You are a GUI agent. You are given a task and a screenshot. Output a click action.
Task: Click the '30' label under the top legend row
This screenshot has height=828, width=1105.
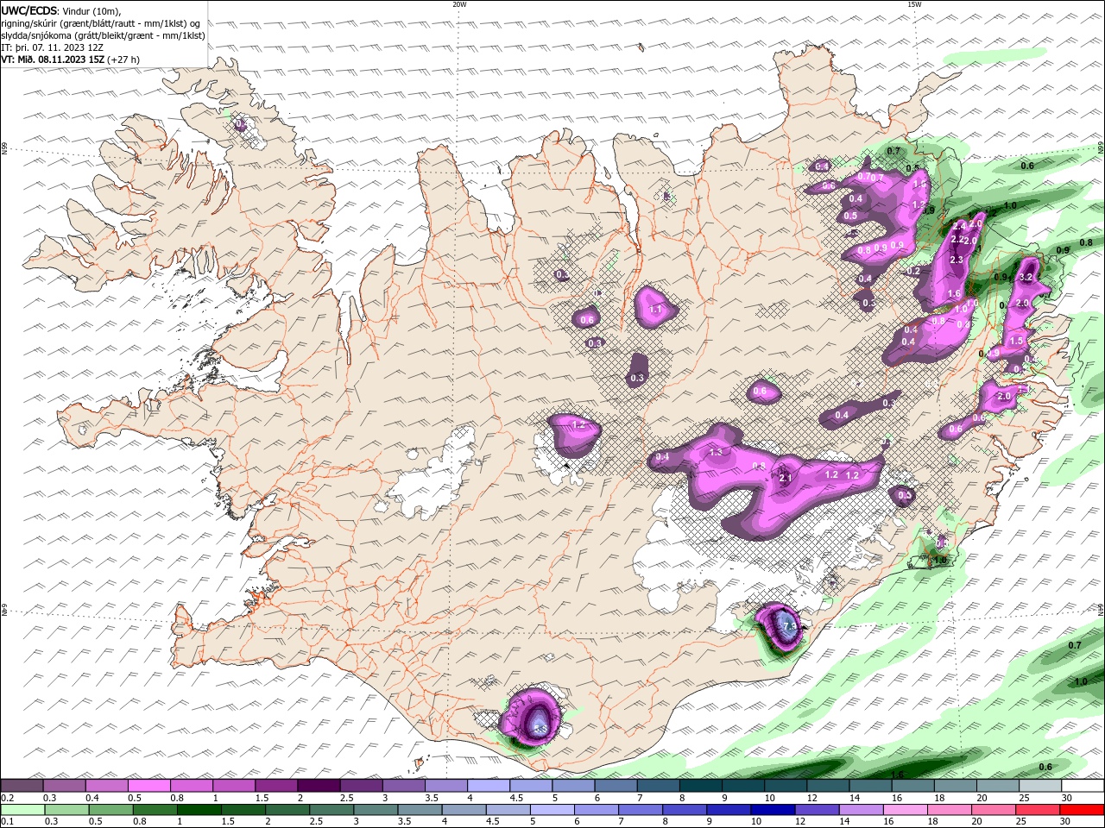click(x=1066, y=798)
